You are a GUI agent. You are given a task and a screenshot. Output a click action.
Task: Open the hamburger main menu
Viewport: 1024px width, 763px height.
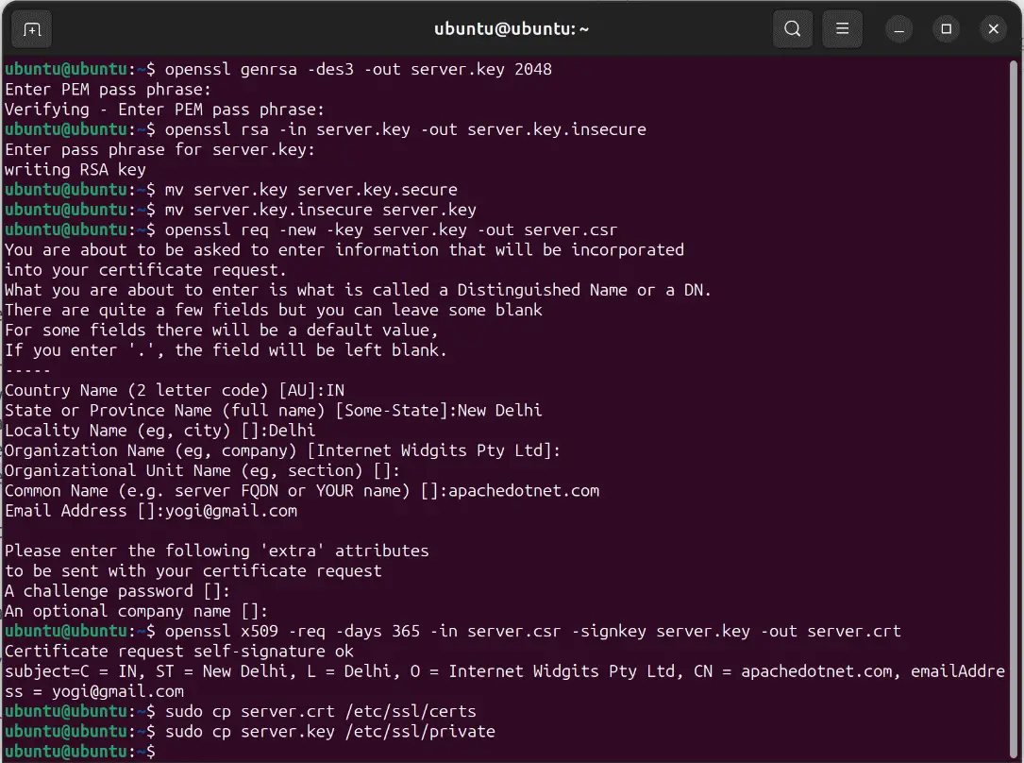click(x=843, y=29)
